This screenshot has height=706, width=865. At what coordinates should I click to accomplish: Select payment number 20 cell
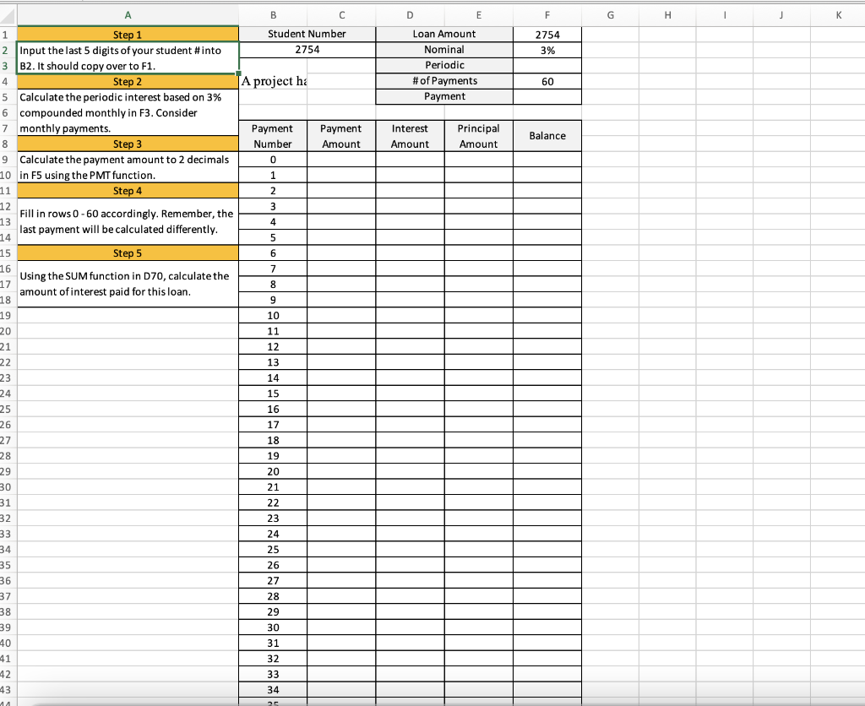click(x=273, y=471)
